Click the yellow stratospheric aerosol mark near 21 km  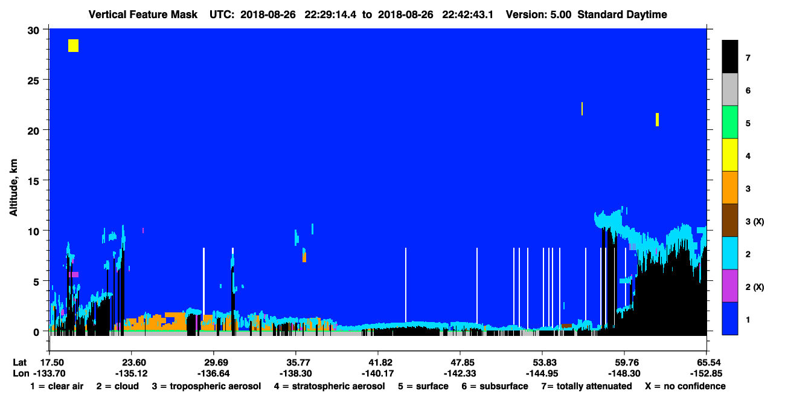pos(657,120)
